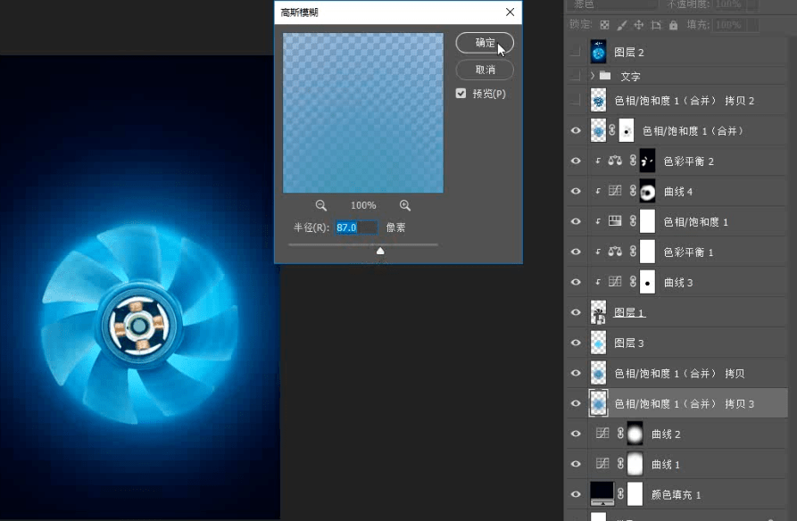Select the 色彩平衡 2 balance scale adjustment icon
This screenshot has height=521, width=797.
click(615, 161)
